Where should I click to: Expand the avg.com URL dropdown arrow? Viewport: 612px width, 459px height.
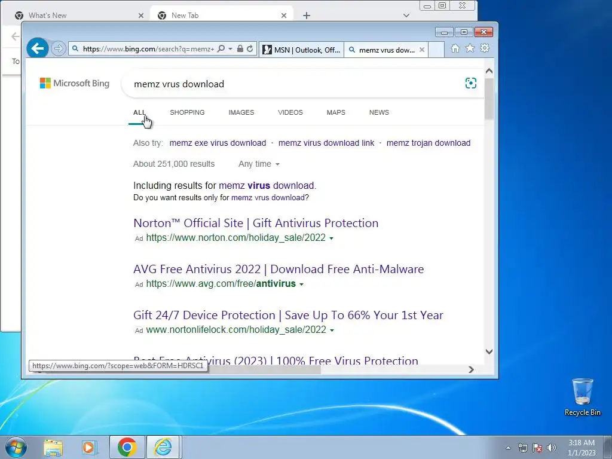point(301,284)
